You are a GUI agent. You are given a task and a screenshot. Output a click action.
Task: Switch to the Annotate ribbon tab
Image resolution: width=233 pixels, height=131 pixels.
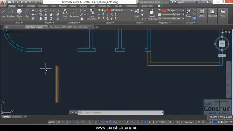pyautogui.click(x=31, y=6)
